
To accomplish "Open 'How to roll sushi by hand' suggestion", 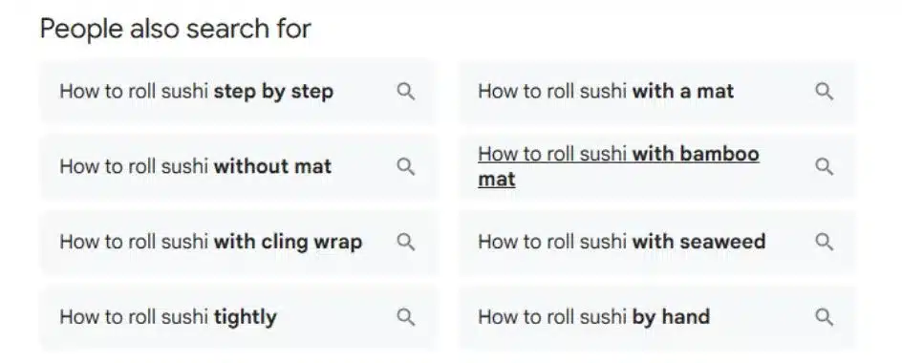I will click(593, 317).
